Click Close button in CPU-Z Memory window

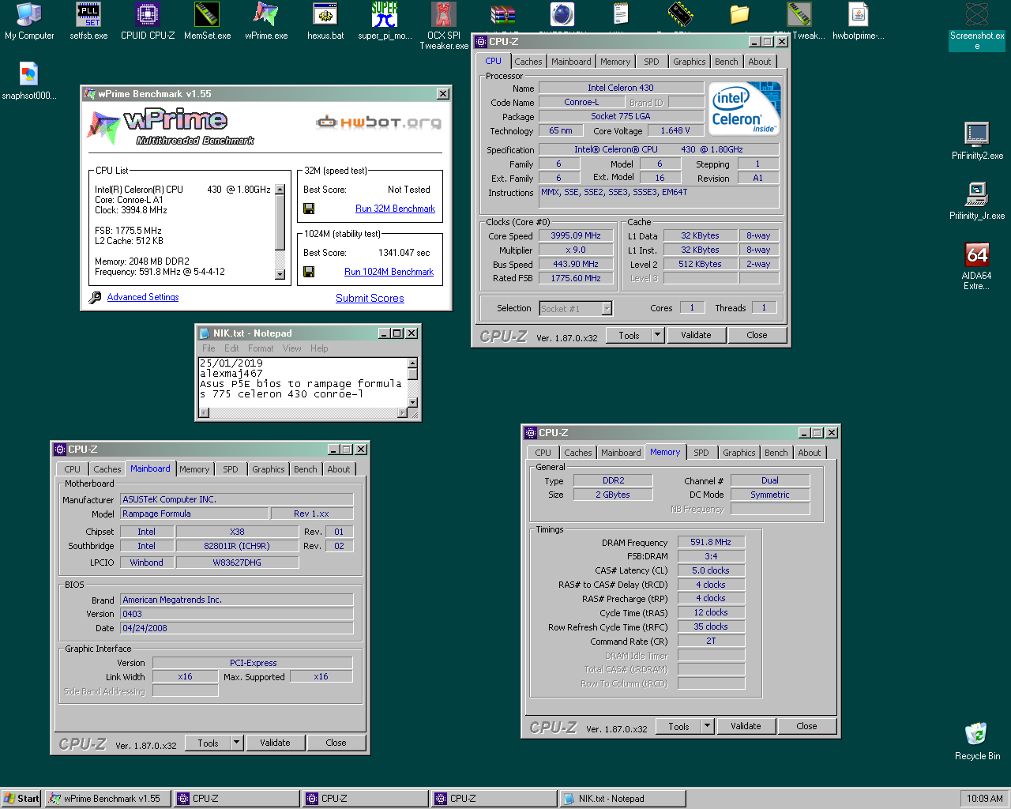(x=806, y=726)
